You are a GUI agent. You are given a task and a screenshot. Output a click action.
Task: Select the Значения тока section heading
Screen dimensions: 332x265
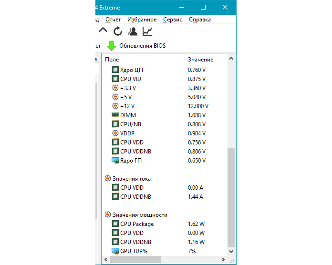pos(132,179)
